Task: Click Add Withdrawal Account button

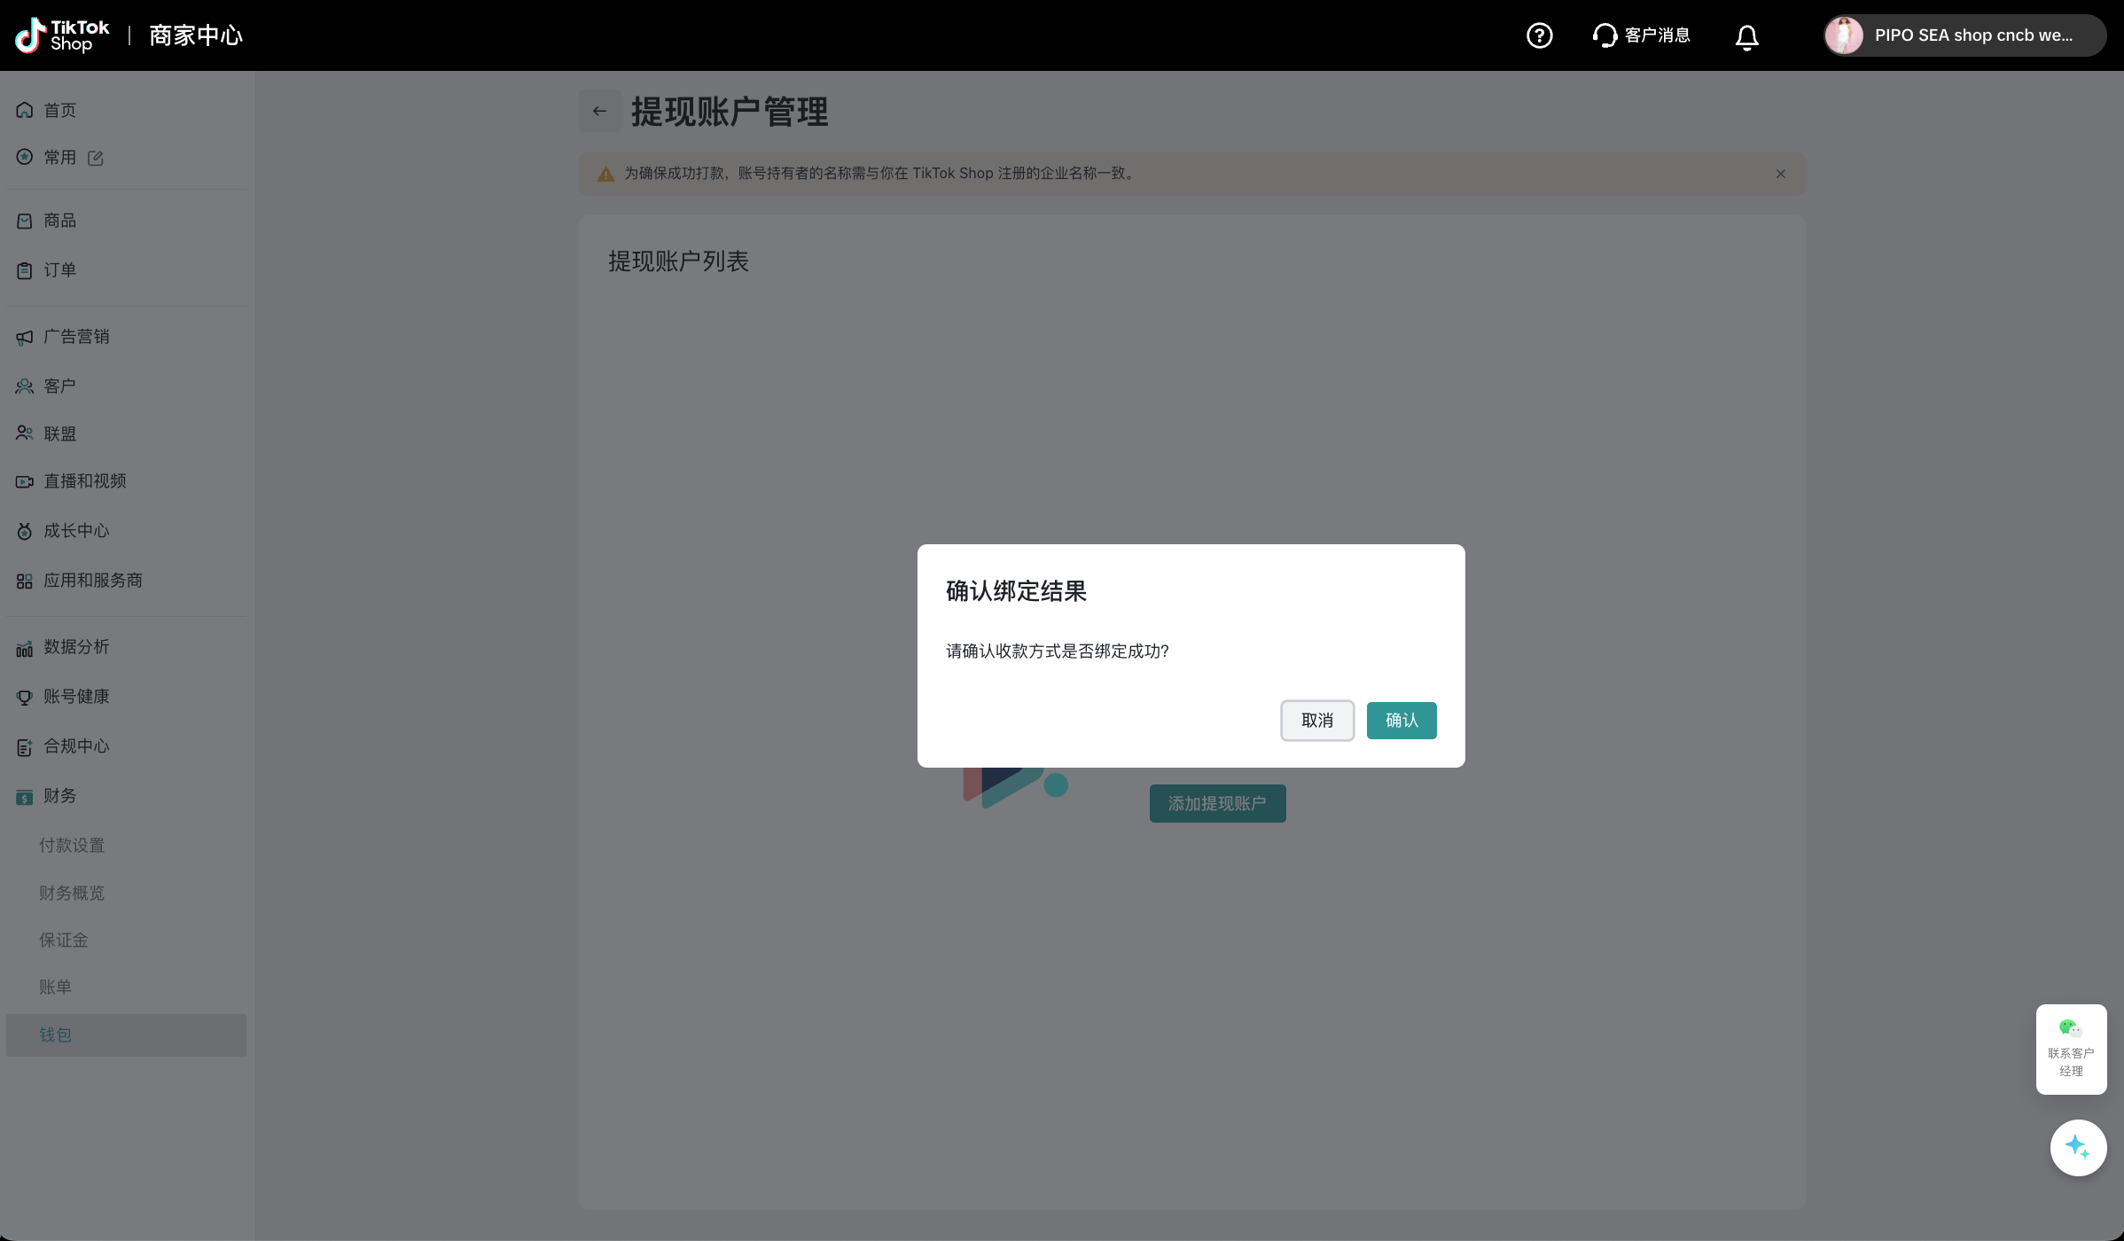Action: [x=1216, y=803]
